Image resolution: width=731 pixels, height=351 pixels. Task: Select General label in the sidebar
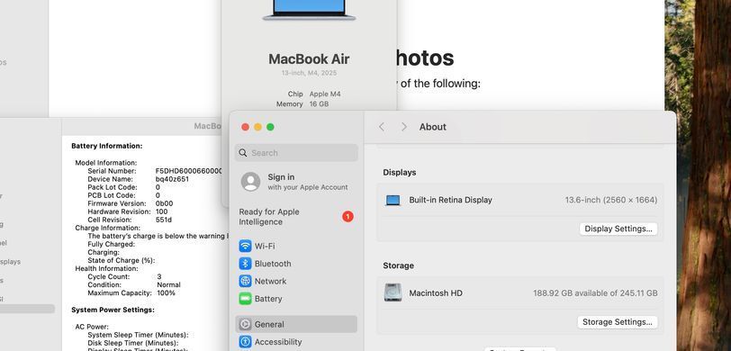269,324
